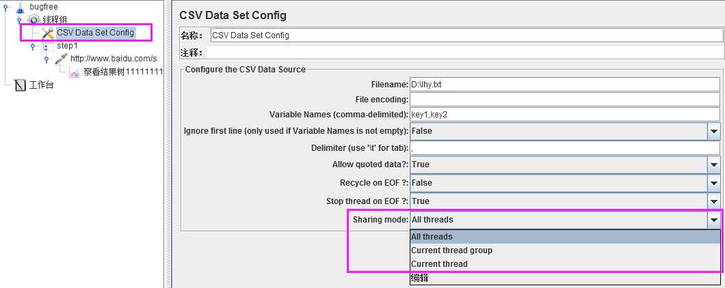Click the 工作台 workbench icon
The height and width of the screenshot is (288, 725).
(20, 85)
